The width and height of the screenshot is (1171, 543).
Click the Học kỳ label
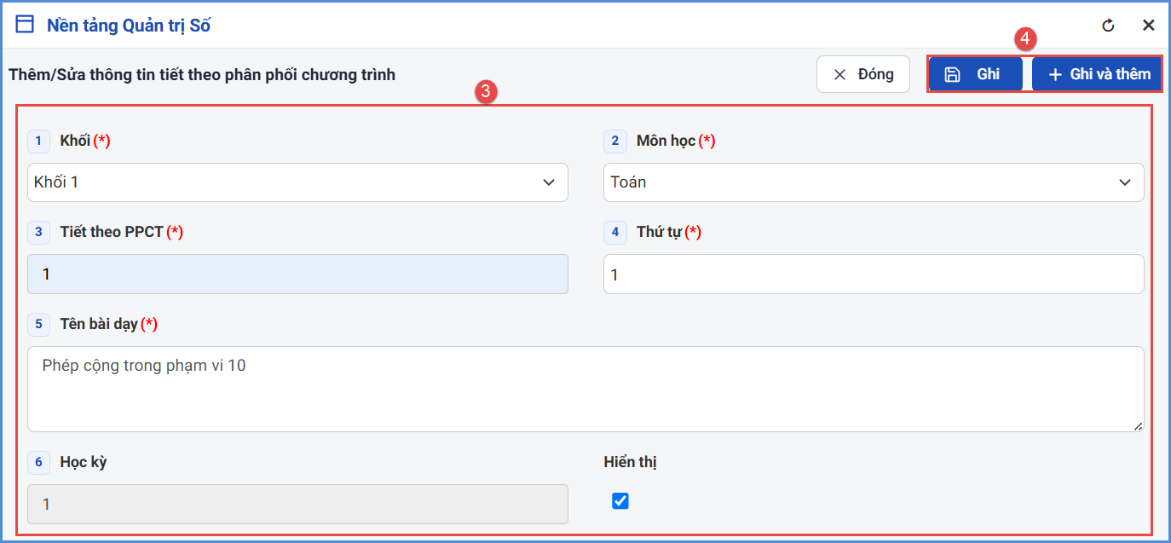(x=84, y=463)
